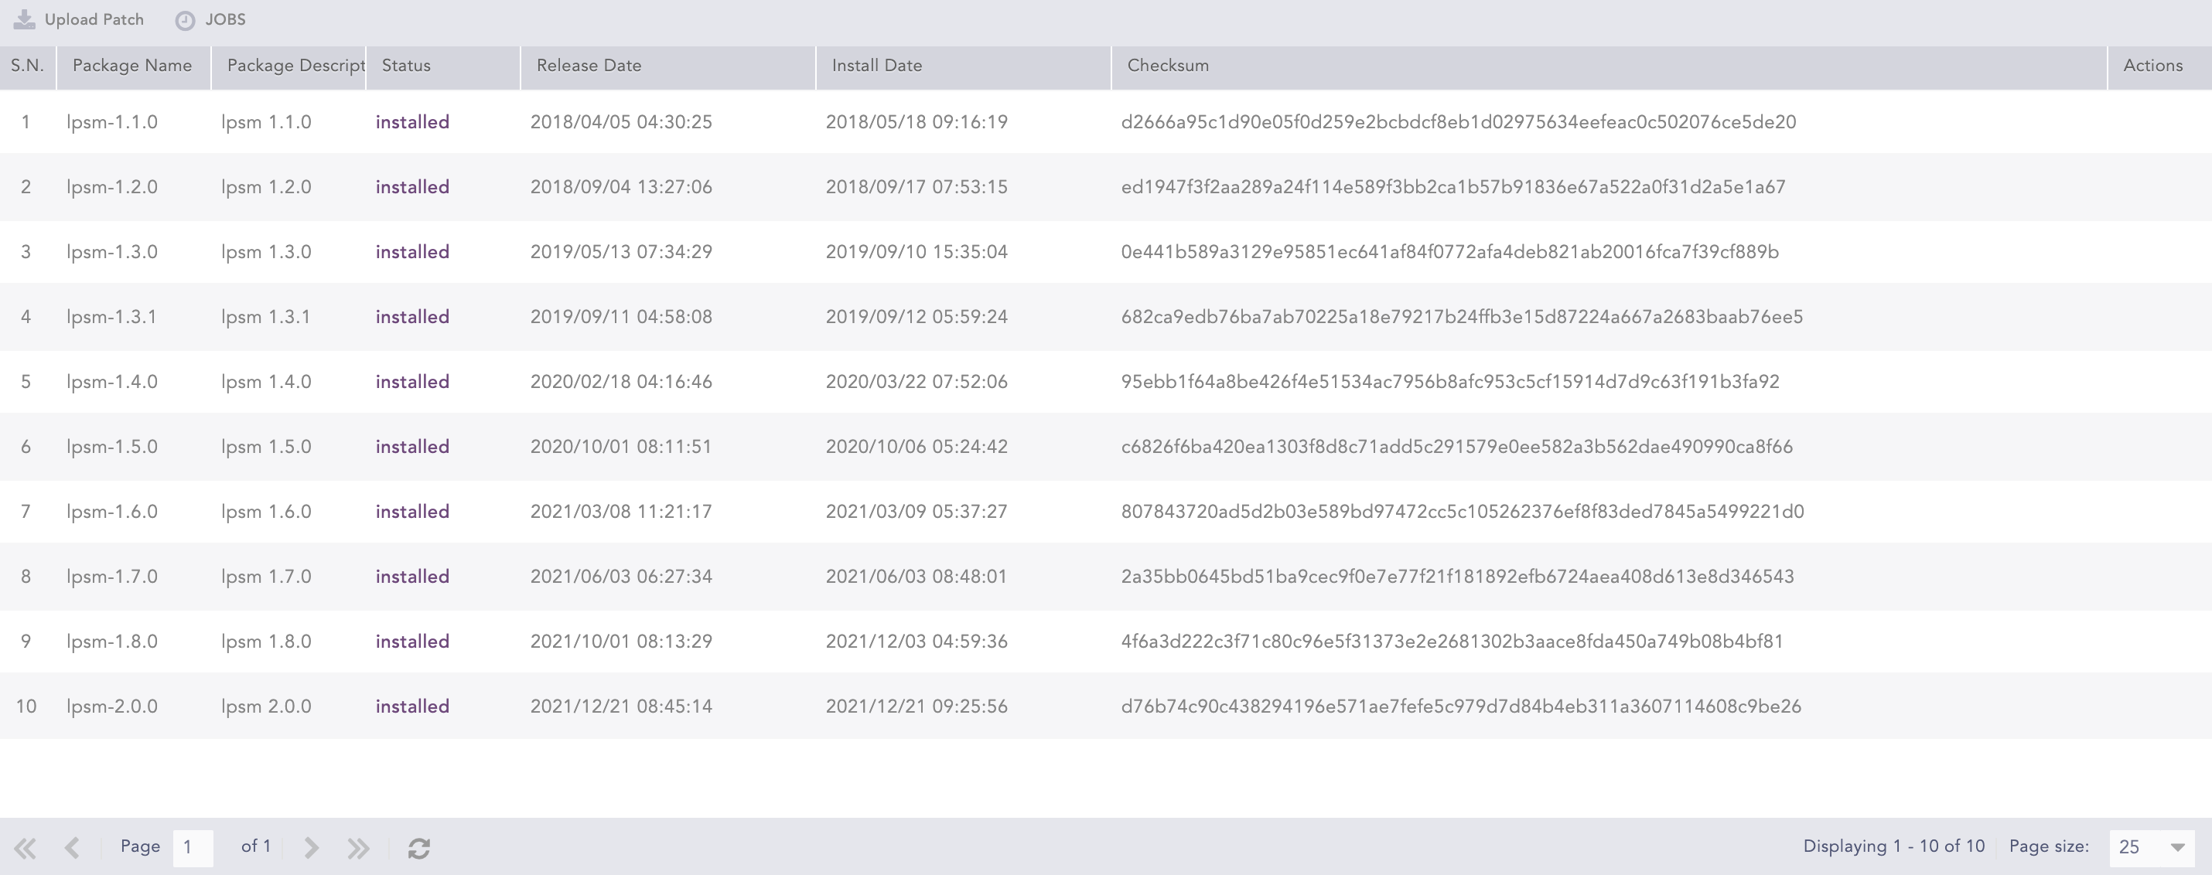Sort by the Package Name column header

(x=131, y=65)
